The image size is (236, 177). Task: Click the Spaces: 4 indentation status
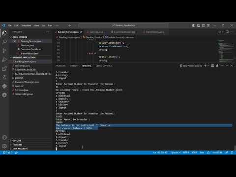pyautogui.click(x=176, y=152)
